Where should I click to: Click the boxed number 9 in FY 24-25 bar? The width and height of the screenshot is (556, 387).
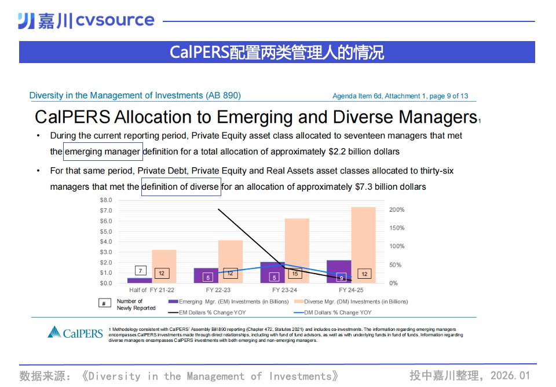pyautogui.click(x=341, y=278)
